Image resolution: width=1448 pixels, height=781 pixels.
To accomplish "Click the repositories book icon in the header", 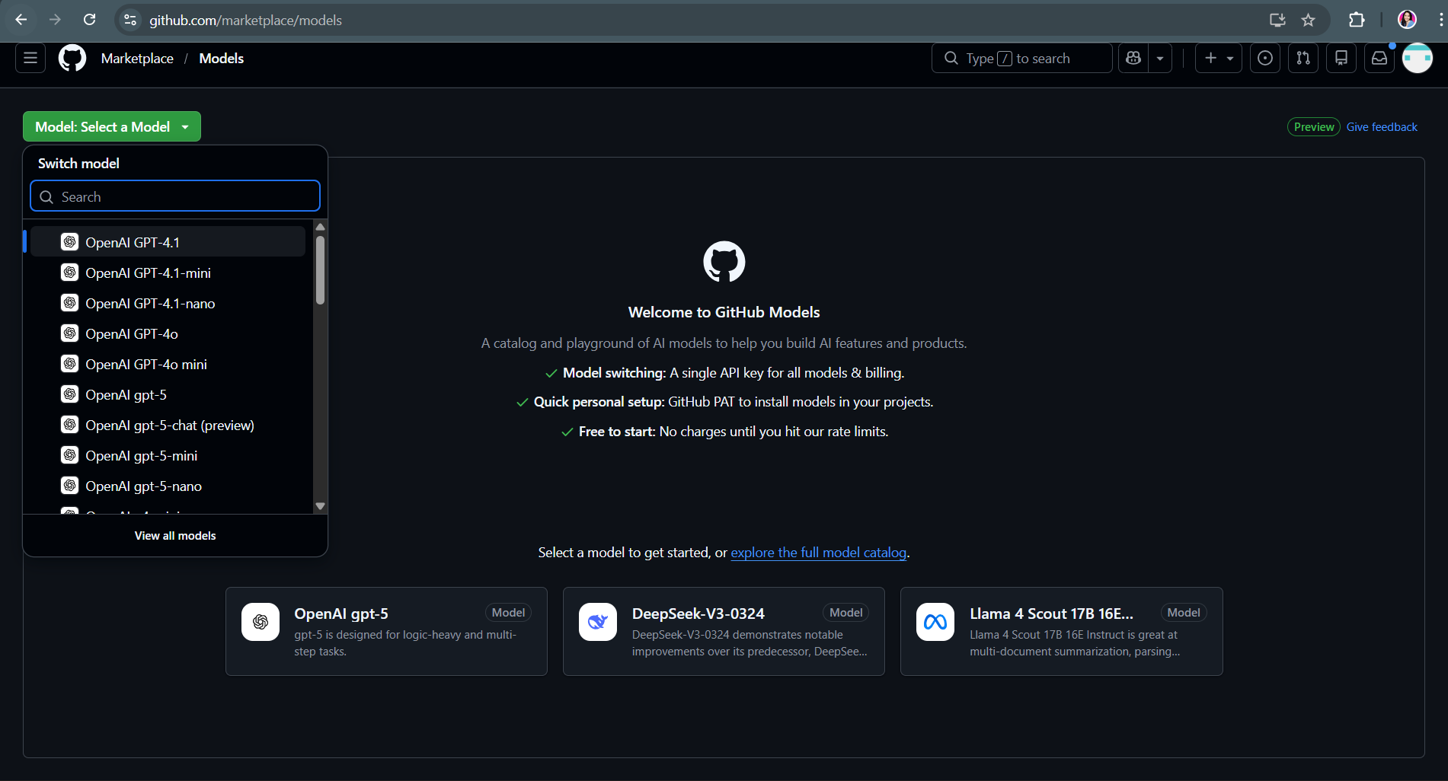I will point(1341,58).
